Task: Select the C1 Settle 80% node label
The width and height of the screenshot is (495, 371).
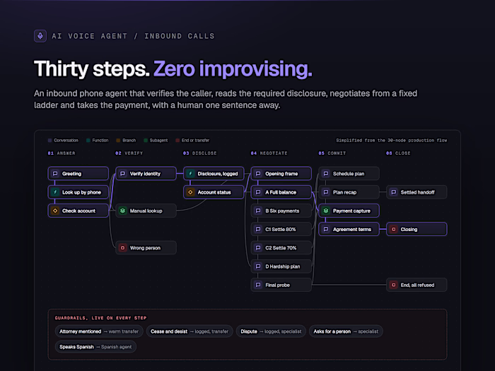Action: [280, 230]
